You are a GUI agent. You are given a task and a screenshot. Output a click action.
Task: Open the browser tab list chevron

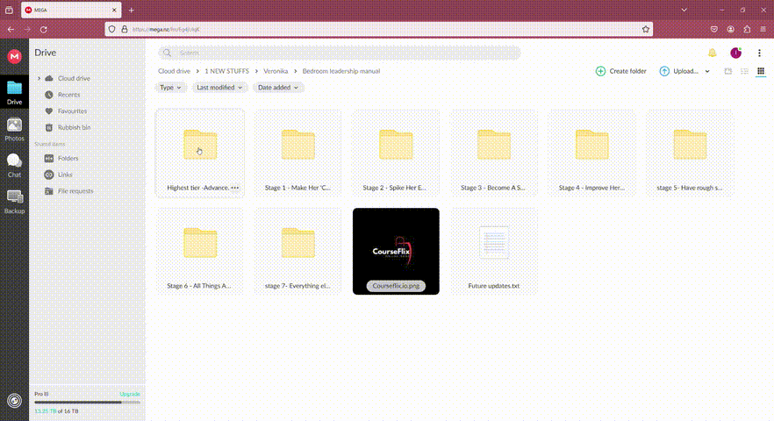coord(684,10)
